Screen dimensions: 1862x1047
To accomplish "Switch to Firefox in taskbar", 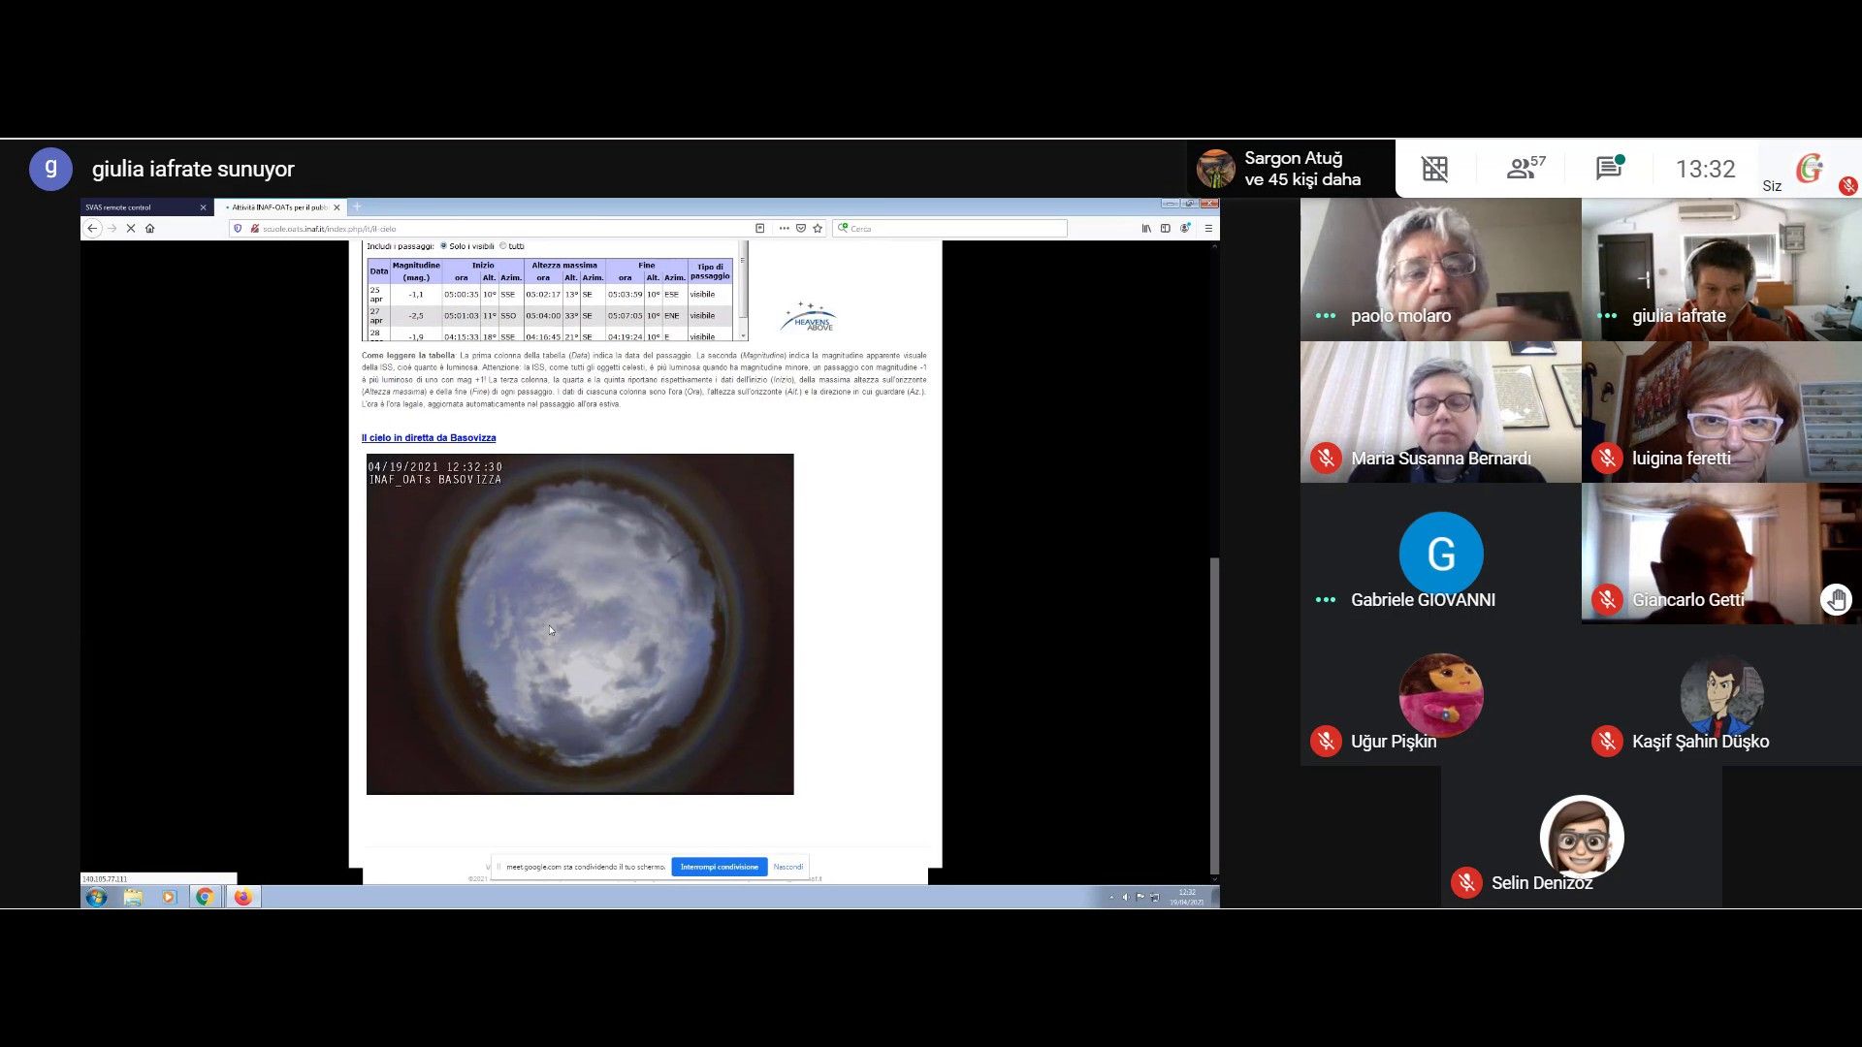I will pos(242,898).
